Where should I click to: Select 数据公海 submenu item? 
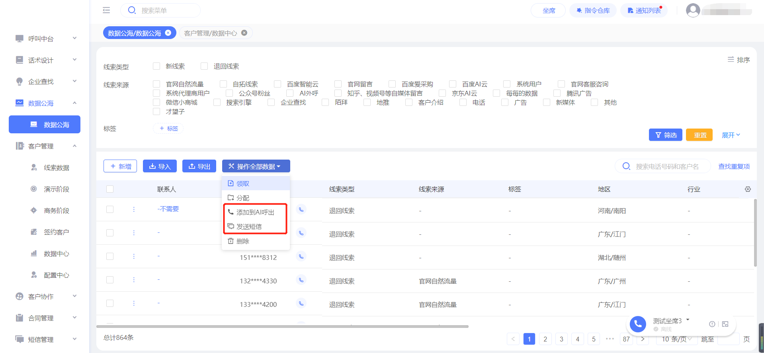45,125
